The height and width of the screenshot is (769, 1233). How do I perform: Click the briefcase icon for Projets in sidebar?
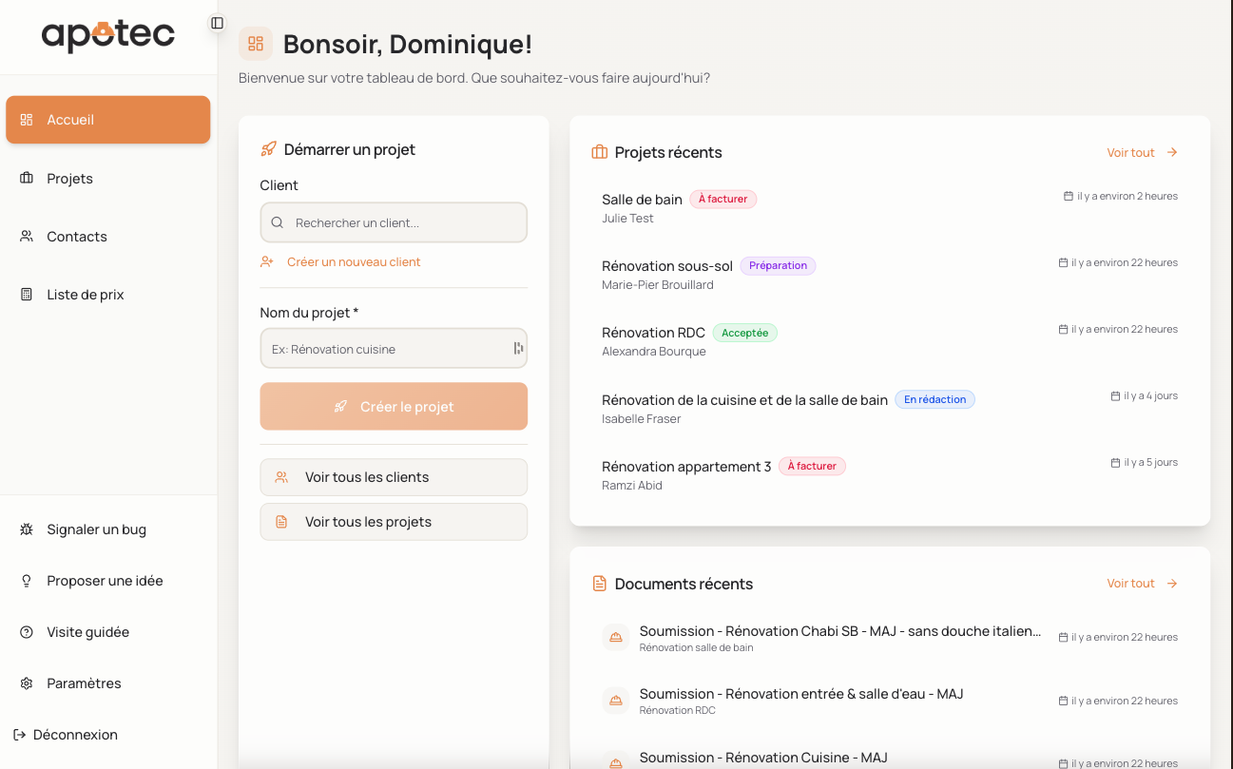coord(27,179)
